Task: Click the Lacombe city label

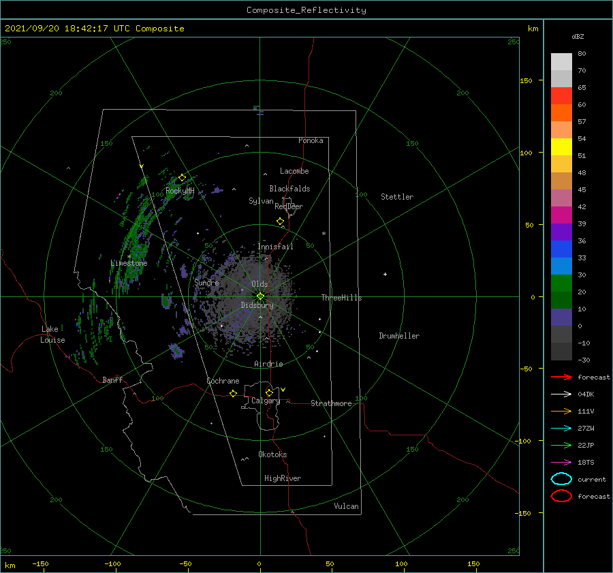Action: click(294, 171)
